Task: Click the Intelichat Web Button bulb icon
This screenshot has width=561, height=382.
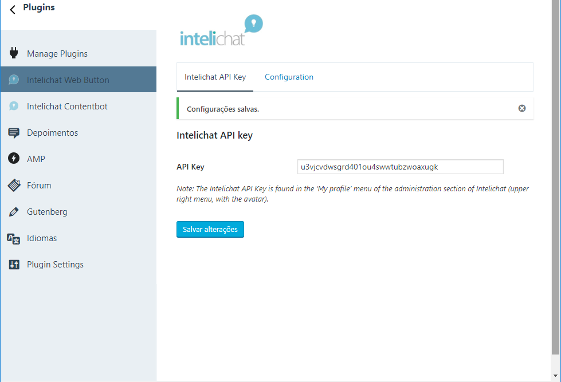Action: [14, 80]
